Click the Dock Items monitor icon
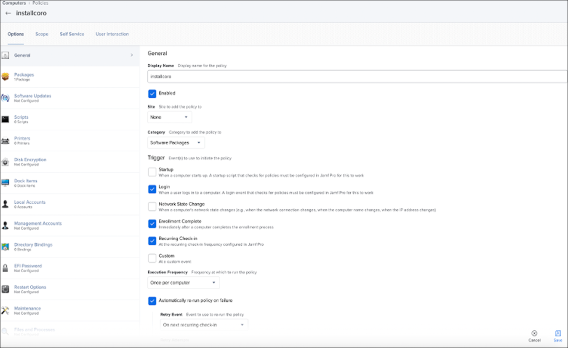This screenshot has width=568, height=348. pos(5,183)
